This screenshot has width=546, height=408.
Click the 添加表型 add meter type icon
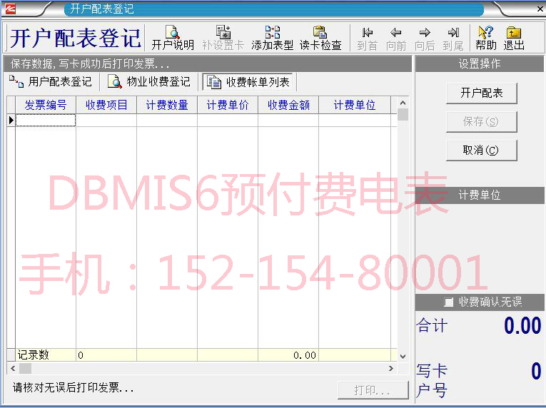[x=272, y=38]
